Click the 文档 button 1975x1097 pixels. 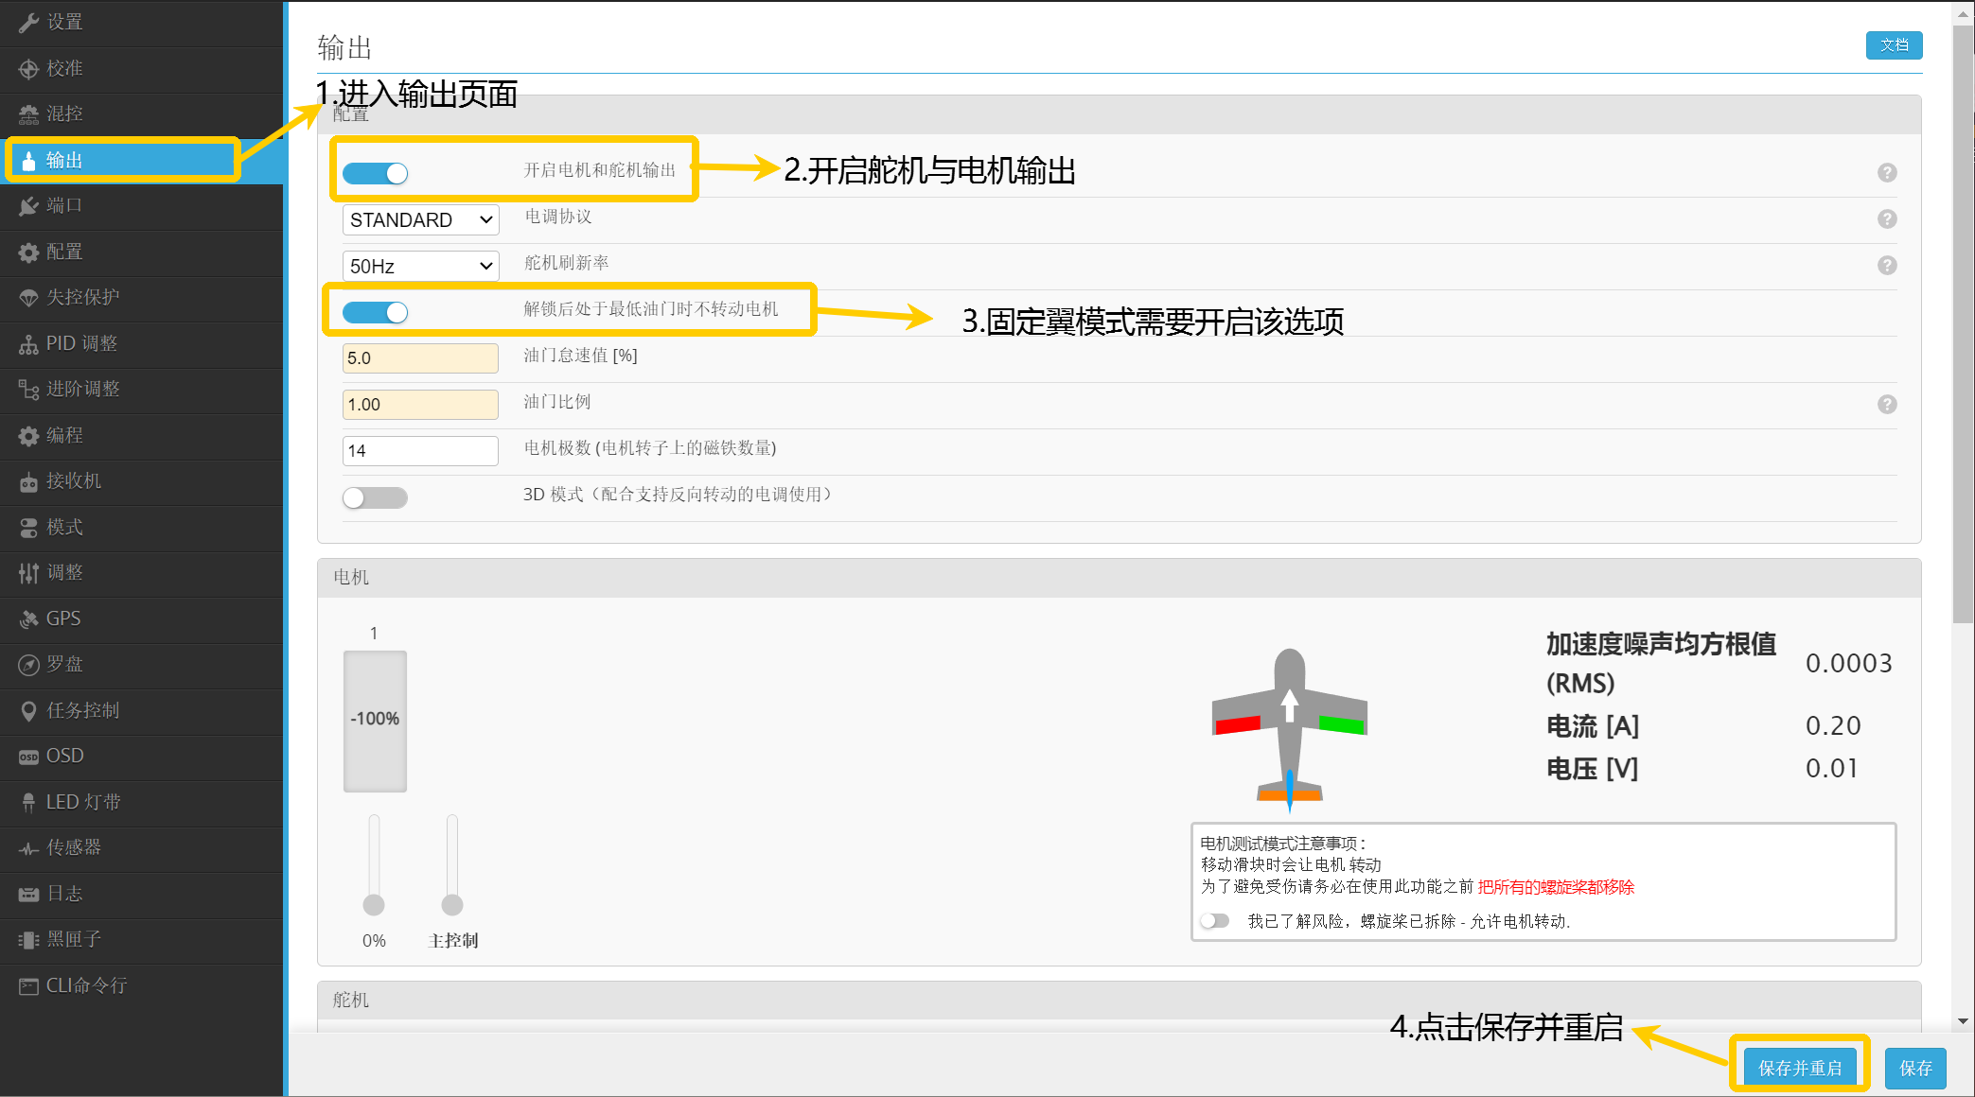[x=1894, y=45]
